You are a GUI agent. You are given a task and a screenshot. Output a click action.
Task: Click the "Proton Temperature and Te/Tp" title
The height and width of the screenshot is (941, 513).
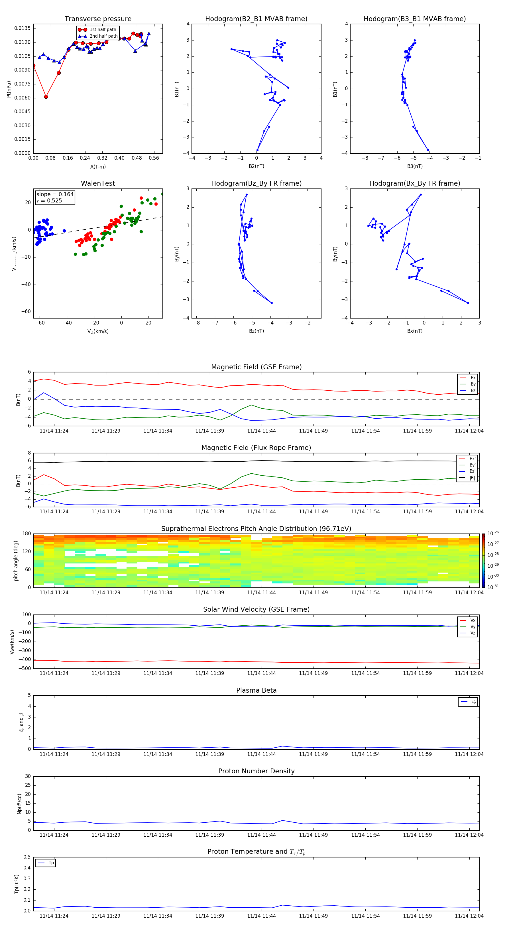coord(256,852)
